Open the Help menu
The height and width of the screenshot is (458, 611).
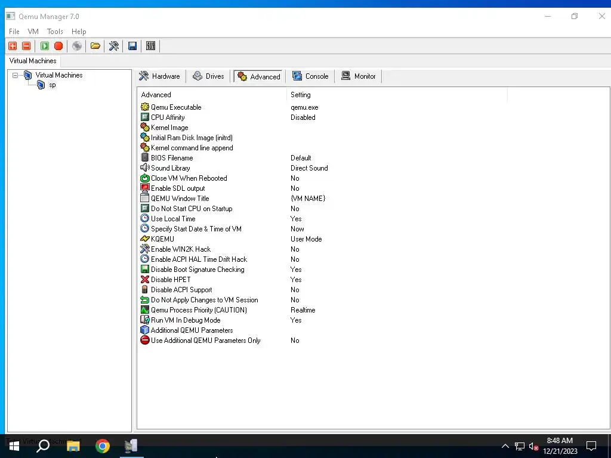[79, 32]
